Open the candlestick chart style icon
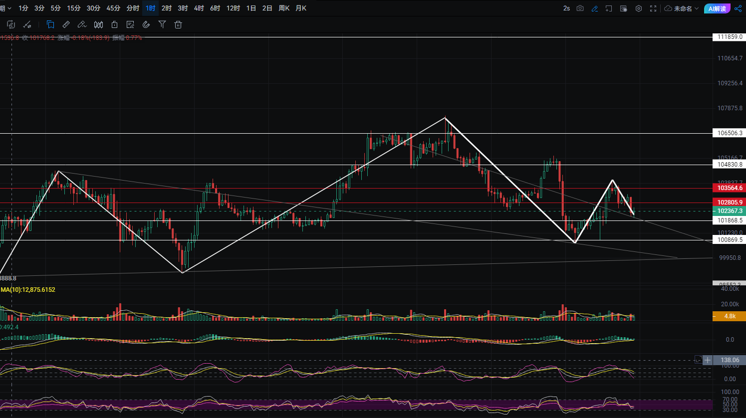 pos(99,24)
